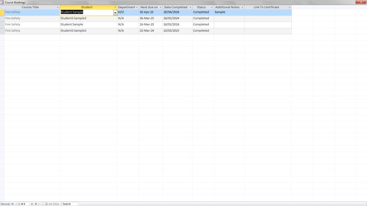Click Completed status in the 22-Mar-24 row

coord(203,31)
